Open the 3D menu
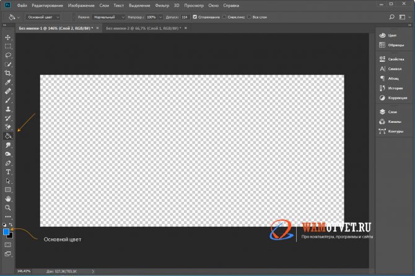 [177, 6]
